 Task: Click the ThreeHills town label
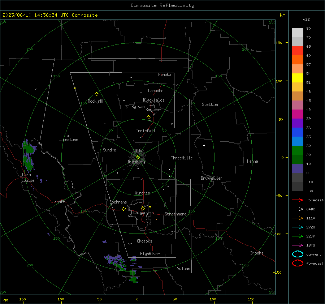pyautogui.click(x=182, y=158)
